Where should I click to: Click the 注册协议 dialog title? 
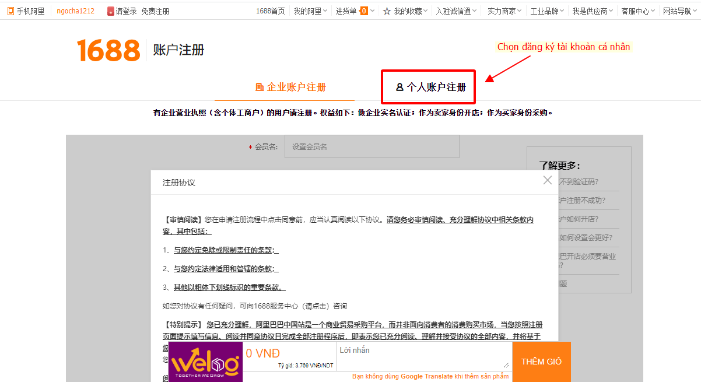179,183
